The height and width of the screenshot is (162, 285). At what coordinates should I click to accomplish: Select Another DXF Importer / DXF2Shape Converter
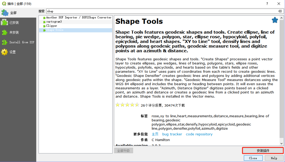[76, 18]
